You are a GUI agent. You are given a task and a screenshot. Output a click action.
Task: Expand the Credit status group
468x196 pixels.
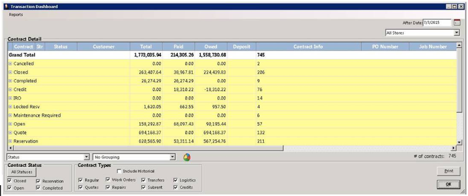click(x=10, y=90)
